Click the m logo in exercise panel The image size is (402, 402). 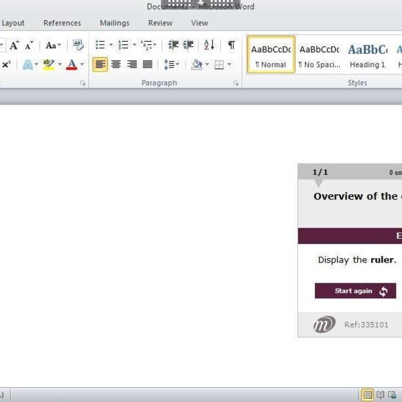pyautogui.click(x=324, y=324)
